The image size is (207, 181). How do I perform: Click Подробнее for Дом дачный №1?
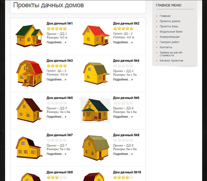click(56, 42)
